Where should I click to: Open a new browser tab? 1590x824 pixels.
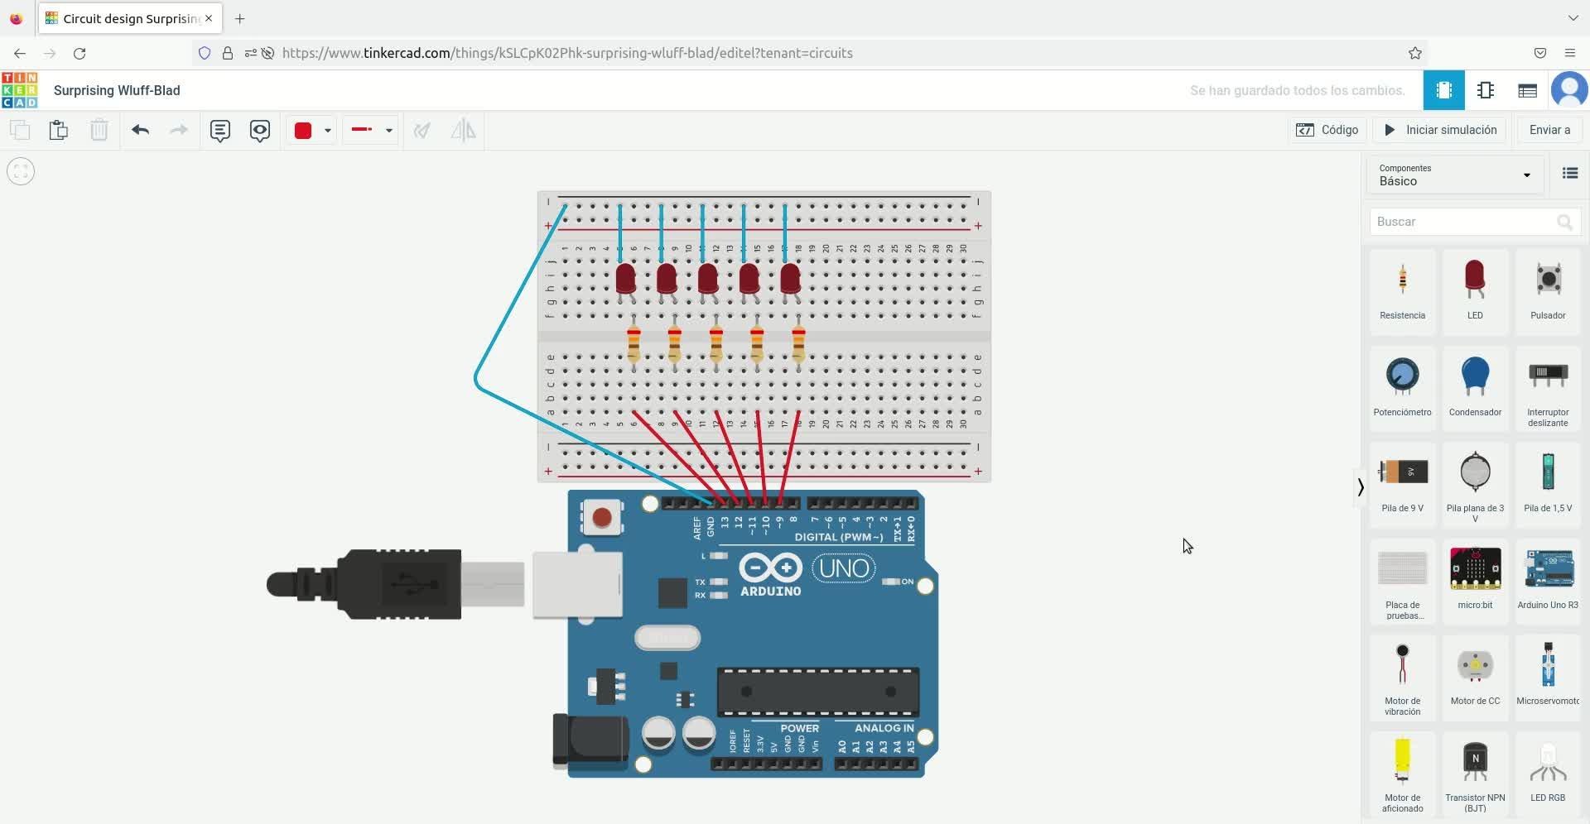(240, 18)
